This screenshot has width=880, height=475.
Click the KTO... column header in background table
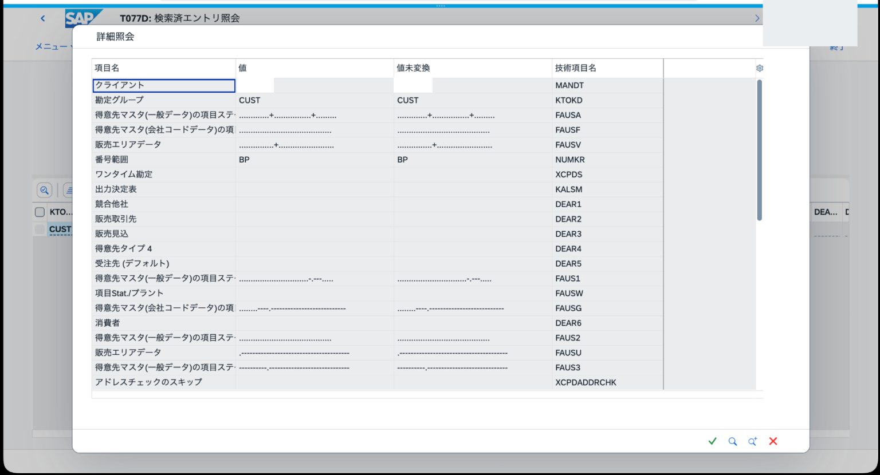(x=61, y=212)
